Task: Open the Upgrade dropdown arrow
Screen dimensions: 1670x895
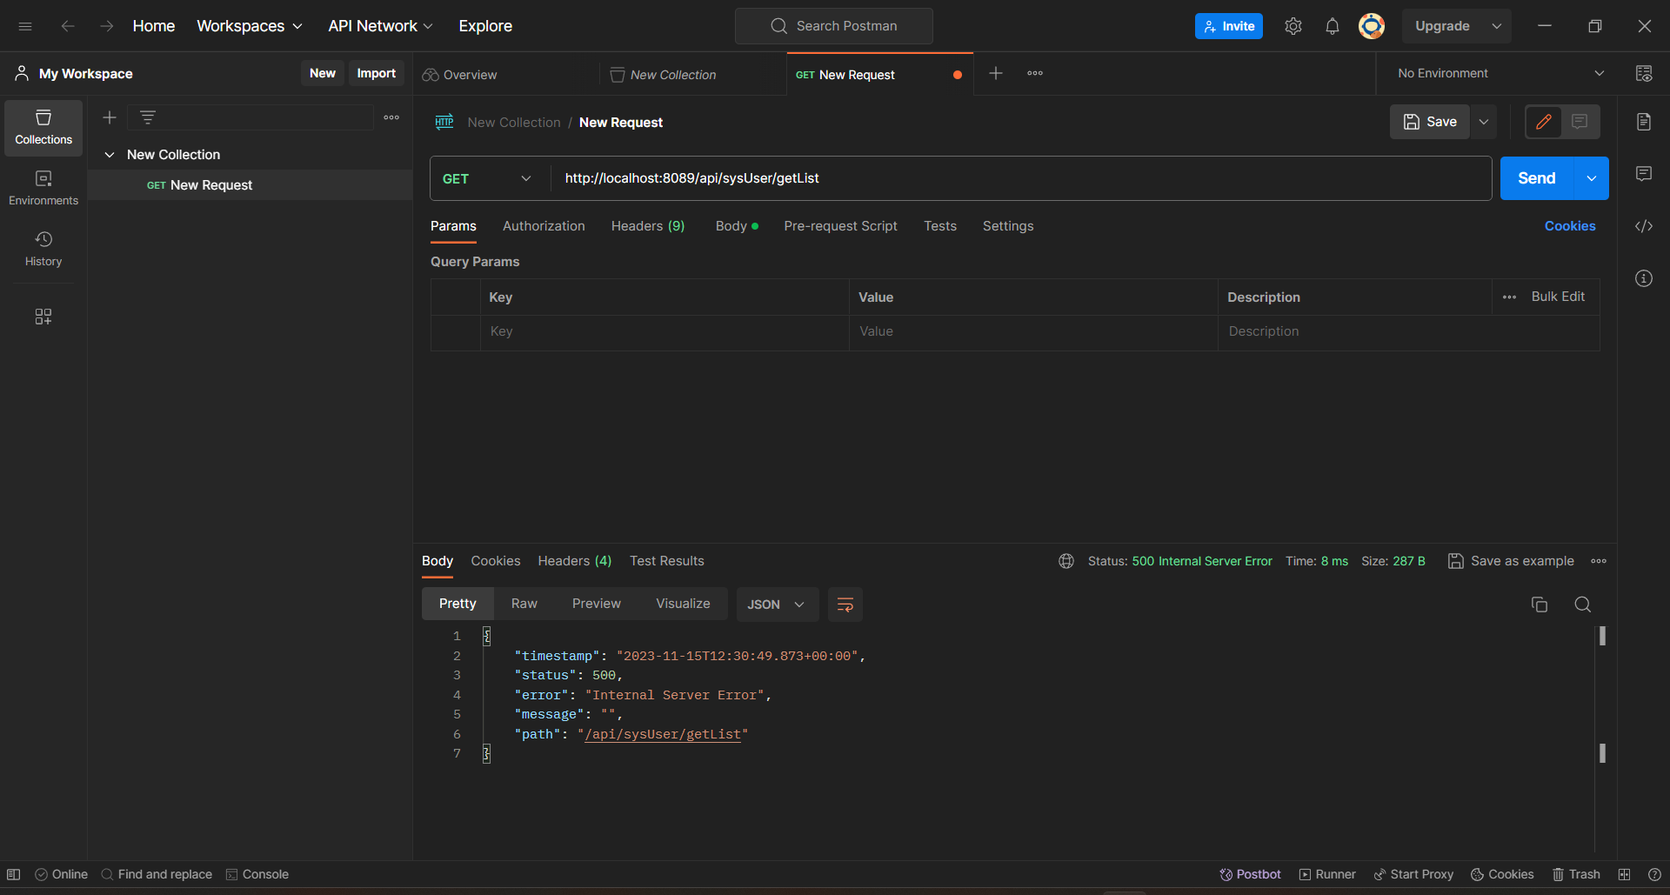Action: 1497,26
